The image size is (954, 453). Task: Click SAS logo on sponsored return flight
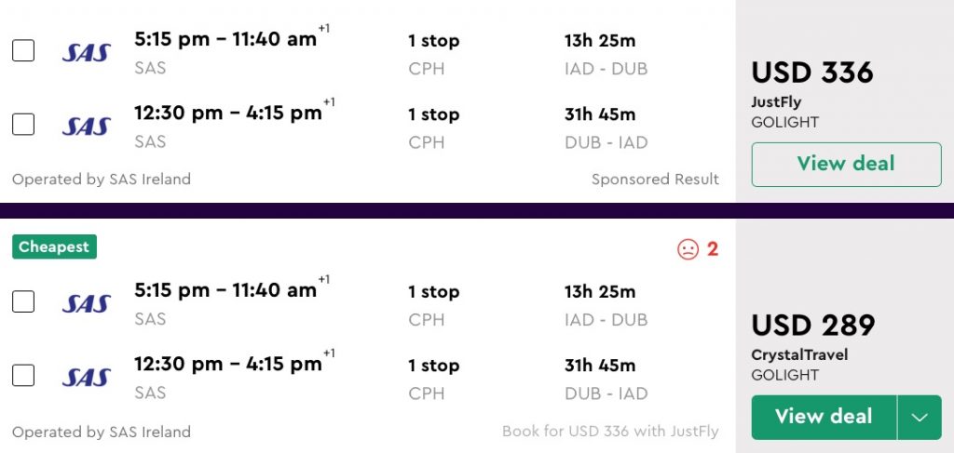coord(87,127)
